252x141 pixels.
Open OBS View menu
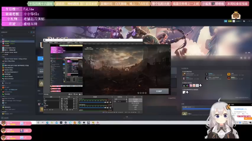[56, 43]
